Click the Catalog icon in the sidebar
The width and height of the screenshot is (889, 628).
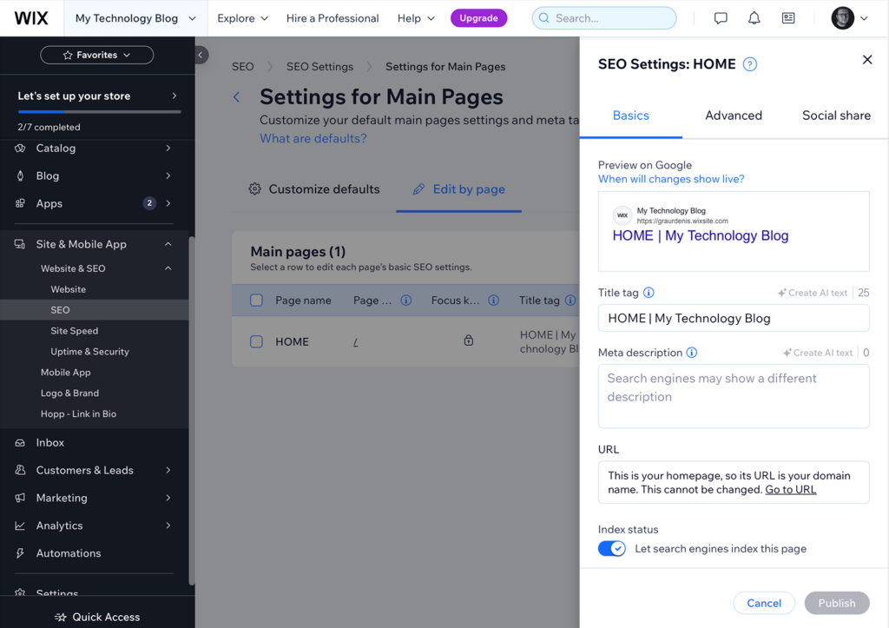pyautogui.click(x=20, y=148)
